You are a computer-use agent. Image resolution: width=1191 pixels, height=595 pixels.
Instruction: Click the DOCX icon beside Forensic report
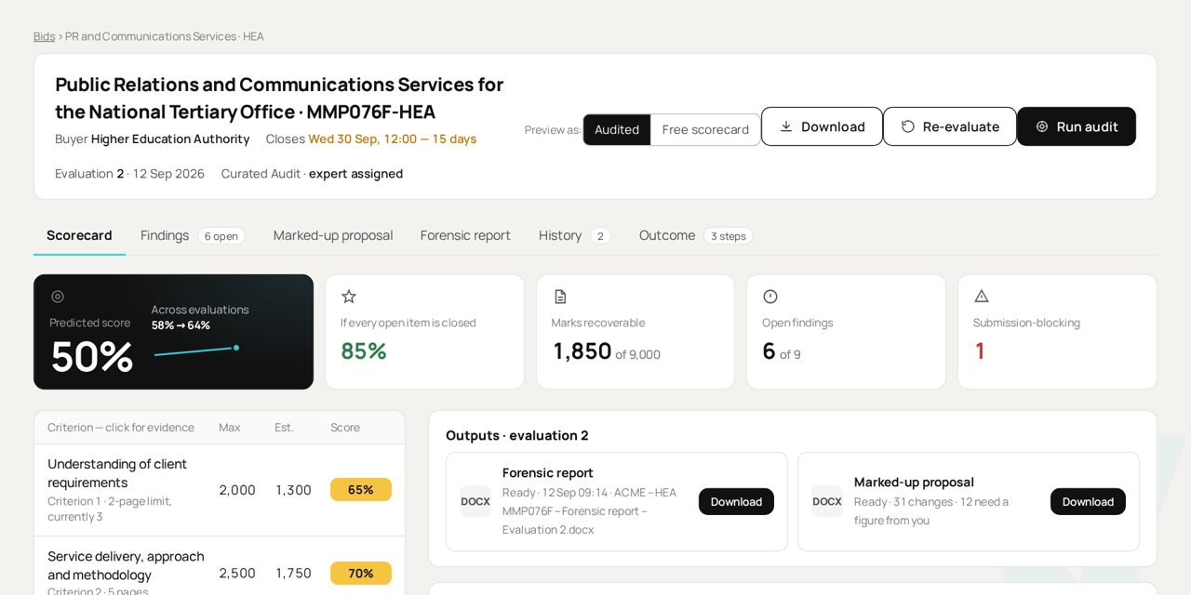click(x=475, y=501)
